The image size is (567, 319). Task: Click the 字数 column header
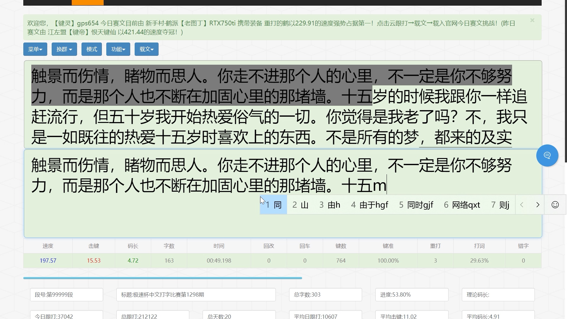coord(169,246)
